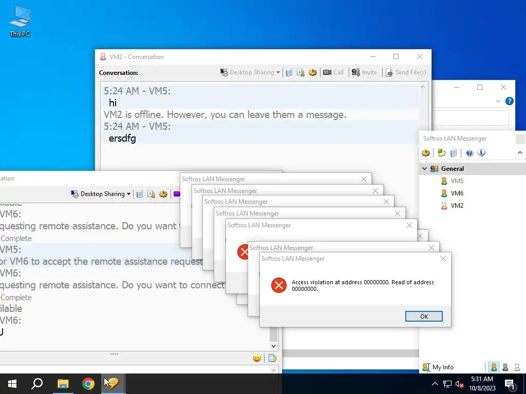The height and width of the screenshot is (394, 526).
Task: Open message history icon in VM2 Conversation toolbar
Action: (289, 72)
